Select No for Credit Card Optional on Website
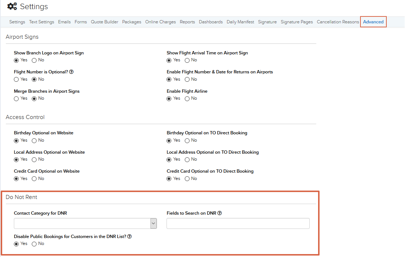The width and height of the screenshot is (405, 257). tap(34, 178)
